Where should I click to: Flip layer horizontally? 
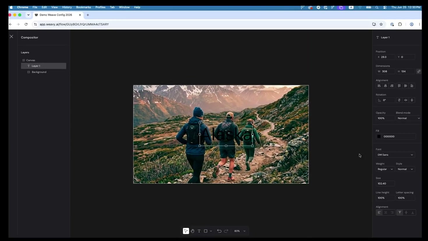pos(406,100)
